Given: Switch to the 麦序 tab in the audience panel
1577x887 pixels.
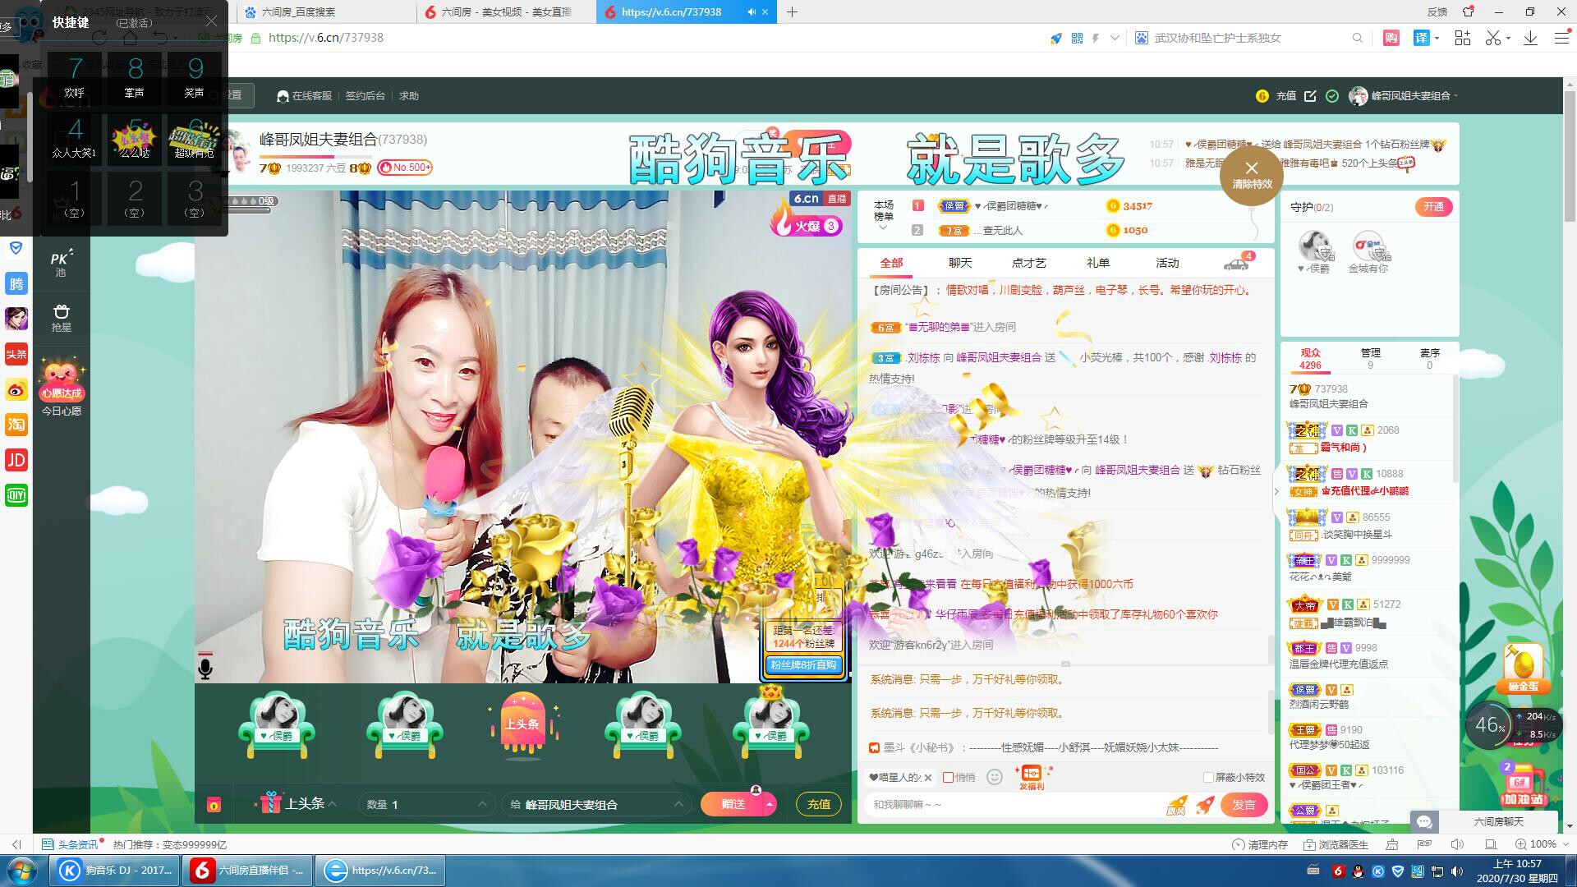Looking at the screenshot, I should [x=1429, y=358].
